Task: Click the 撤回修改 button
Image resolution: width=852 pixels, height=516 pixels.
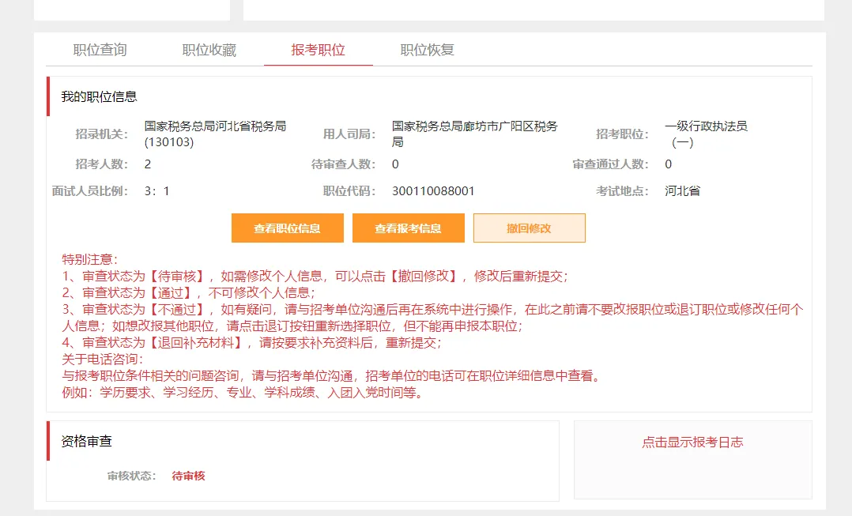Action: click(x=530, y=228)
